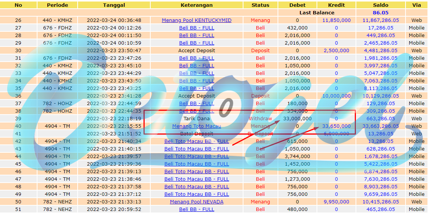
Task: Open Beli Toto Macau BB - FULL row 42
Action: click(197, 141)
